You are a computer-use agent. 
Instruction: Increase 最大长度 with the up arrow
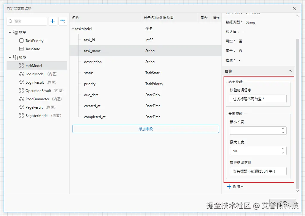point(283,149)
